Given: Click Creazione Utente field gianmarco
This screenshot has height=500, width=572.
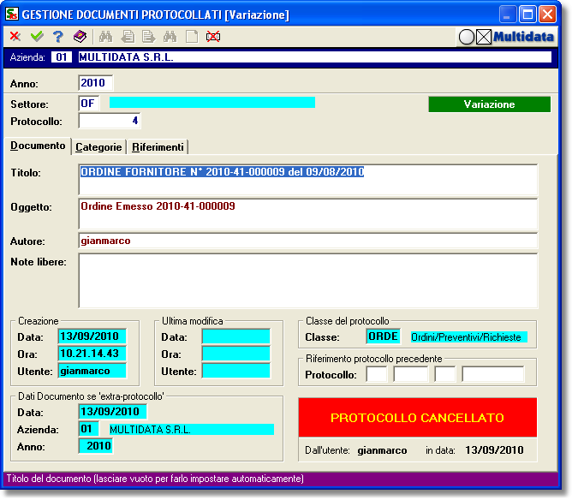Looking at the screenshot, I should (92, 371).
